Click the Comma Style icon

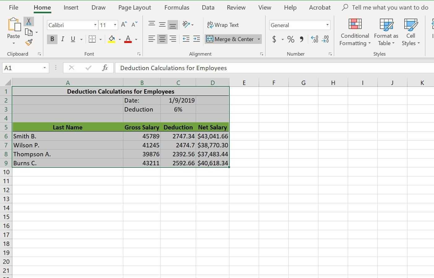tap(301, 39)
